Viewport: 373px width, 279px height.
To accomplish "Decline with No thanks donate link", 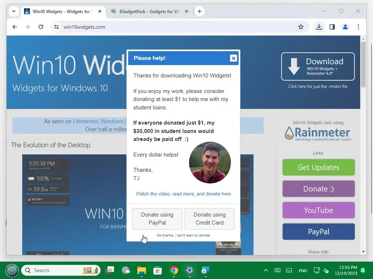I will tap(183, 235).
